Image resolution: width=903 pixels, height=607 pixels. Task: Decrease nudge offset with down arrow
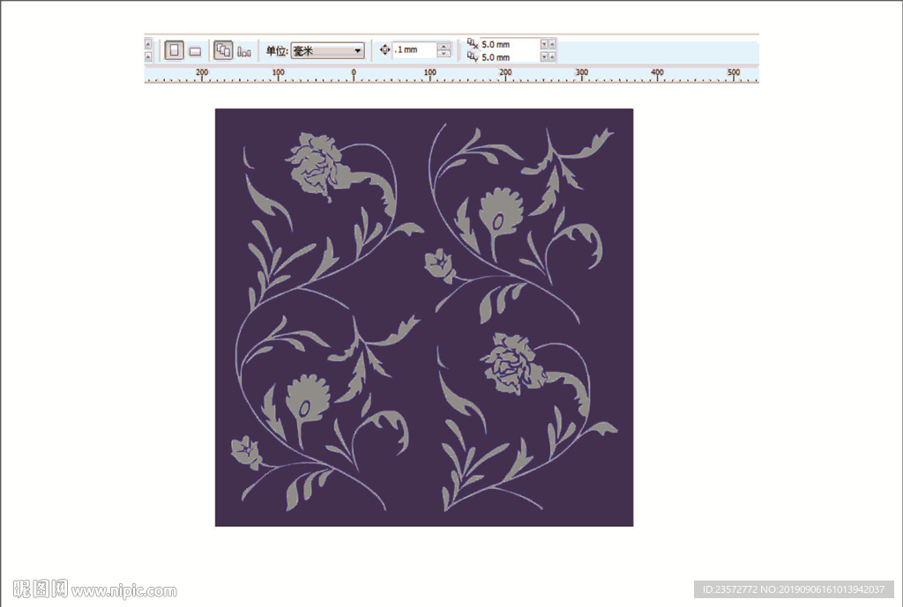[x=444, y=55]
